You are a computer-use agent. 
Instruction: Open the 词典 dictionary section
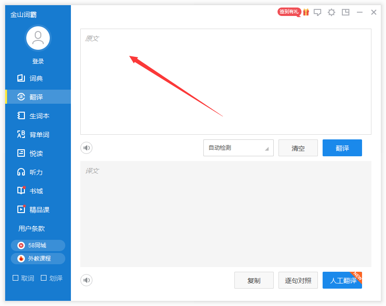pos(38,78)
